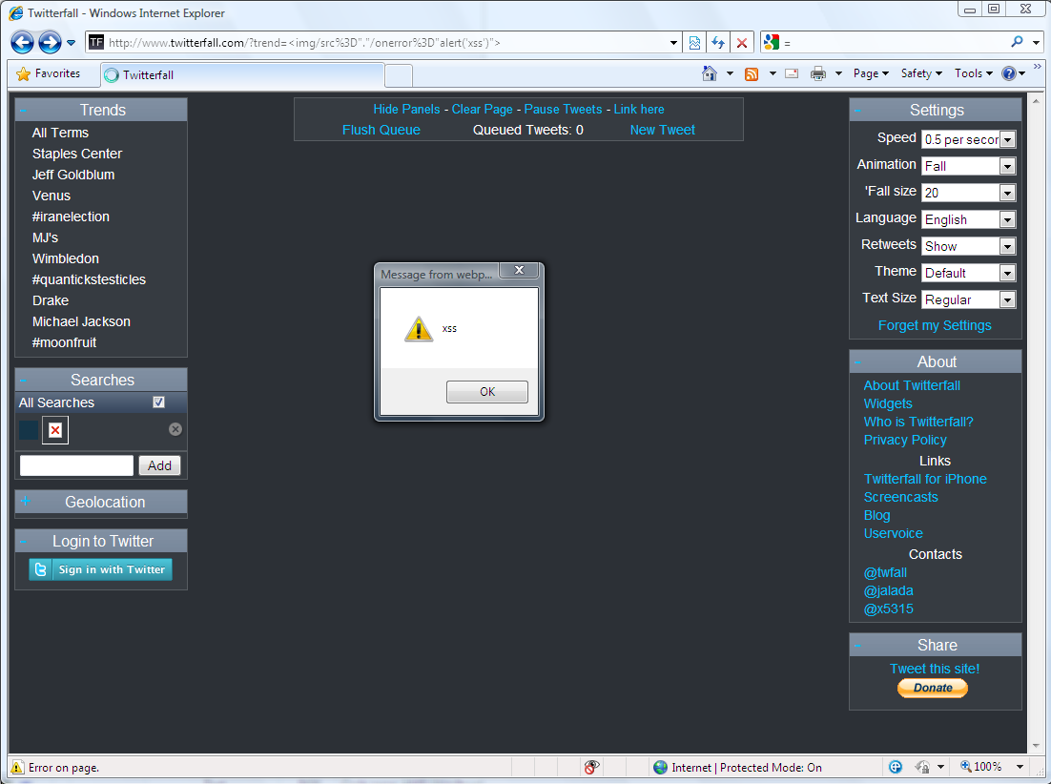Click Sign in with Twitter button
Image resolution: width=1051 pixels, height=784 pixels.
[100, 569]
